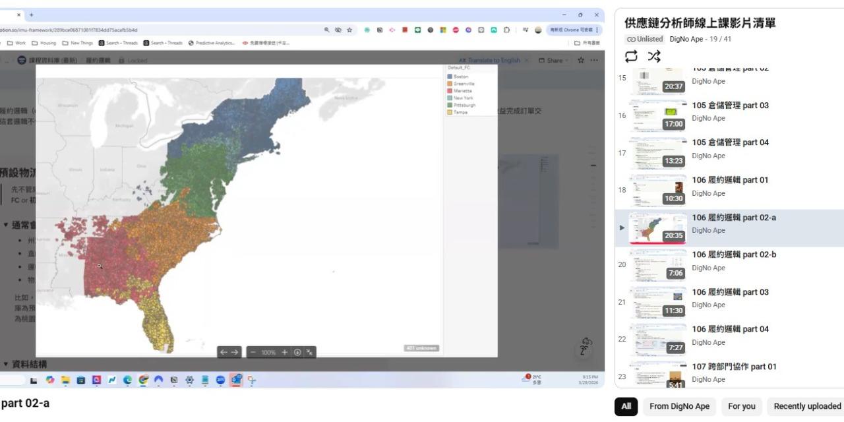Select the 'From DigNo Ape' filter chip
This screenshot has width=844, height=422.
679,406
